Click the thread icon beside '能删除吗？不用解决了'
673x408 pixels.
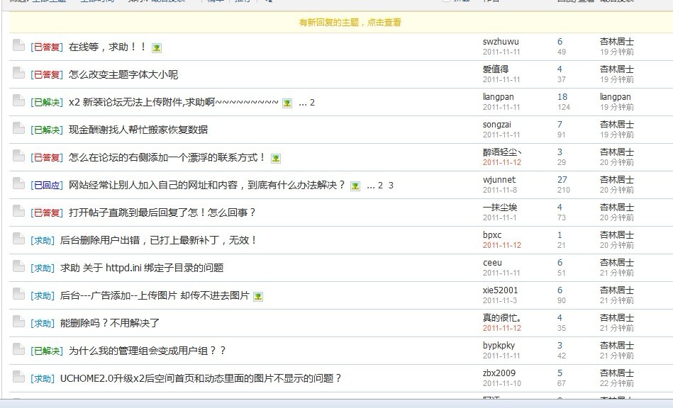[x=18, y=322]
